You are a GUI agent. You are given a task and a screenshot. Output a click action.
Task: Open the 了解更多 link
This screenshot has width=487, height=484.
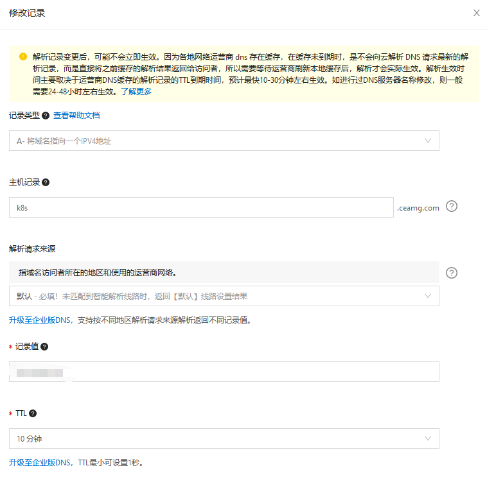click(136, 92)
